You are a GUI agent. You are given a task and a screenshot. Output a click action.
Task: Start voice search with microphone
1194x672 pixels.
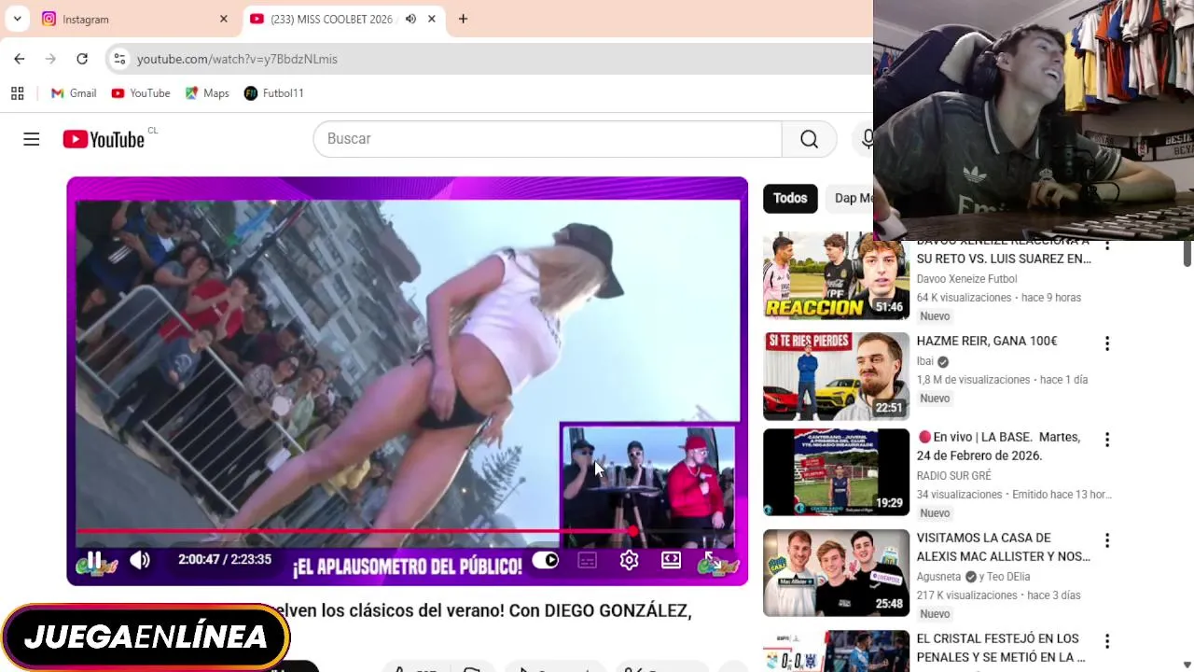click(x=867, y=139)
